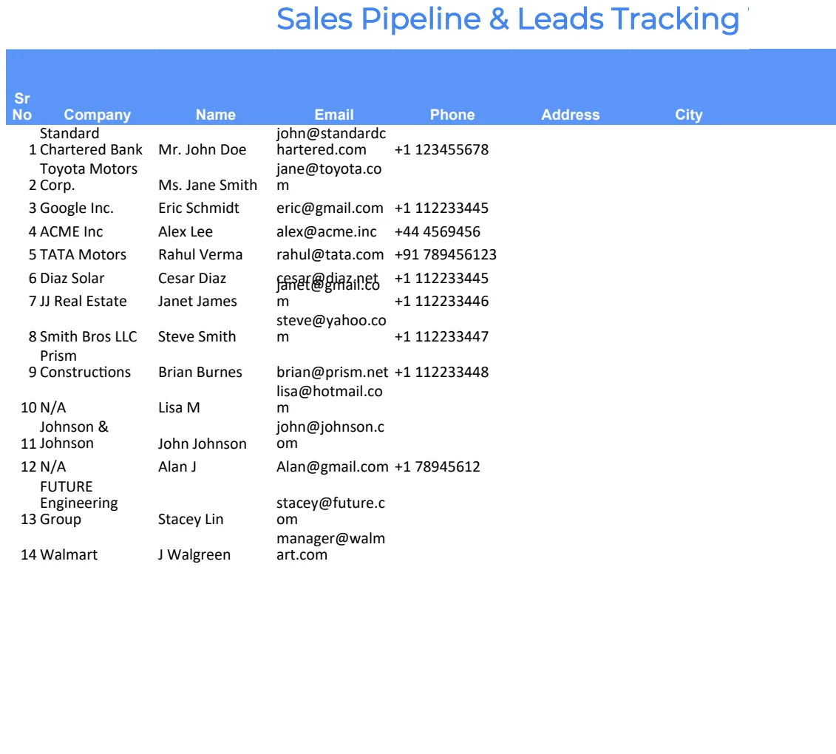
Task: Click phone number +1 78945612
Action: pos(437,467)
